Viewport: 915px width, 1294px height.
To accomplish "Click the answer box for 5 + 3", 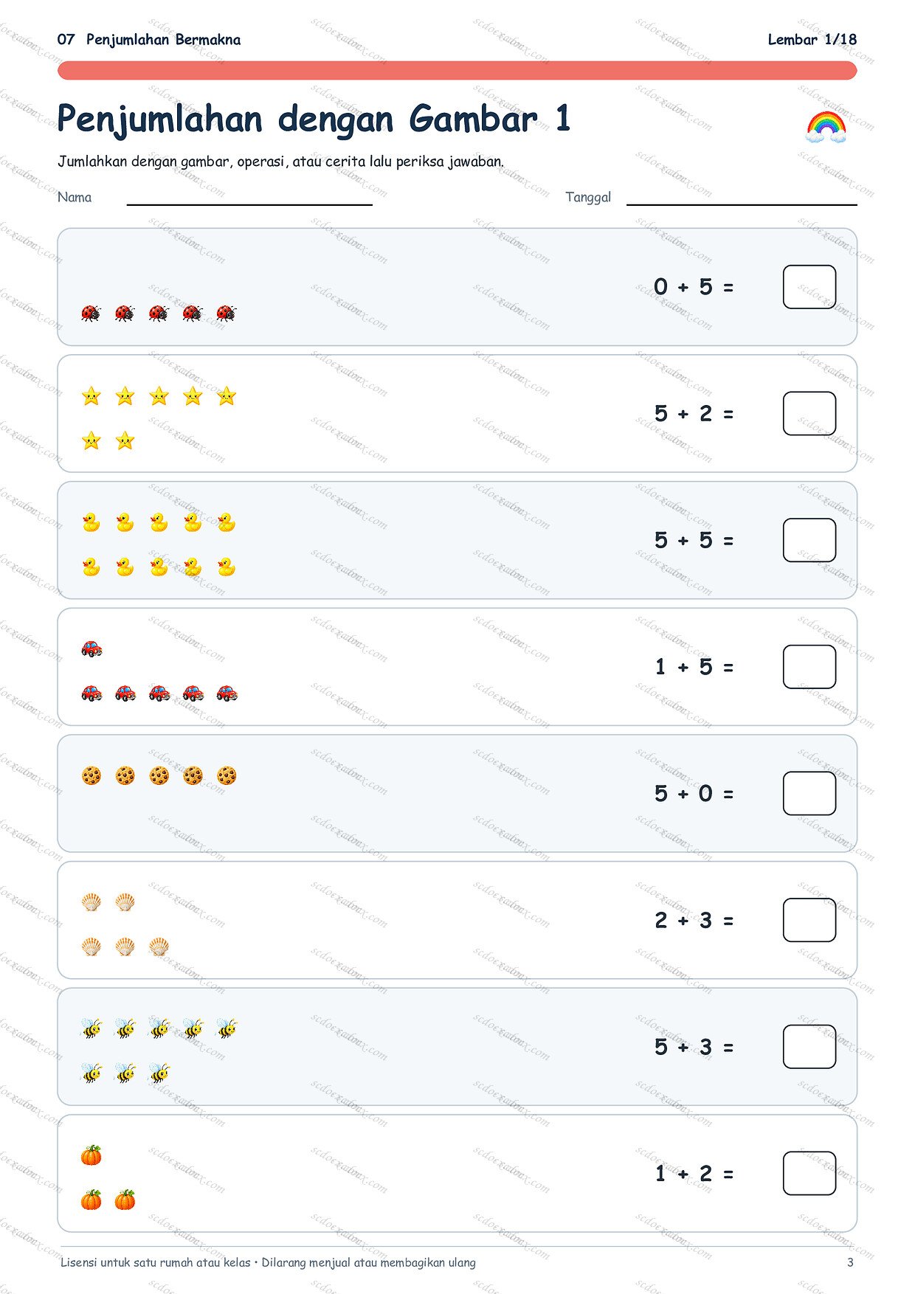I will pos(809,1047).
